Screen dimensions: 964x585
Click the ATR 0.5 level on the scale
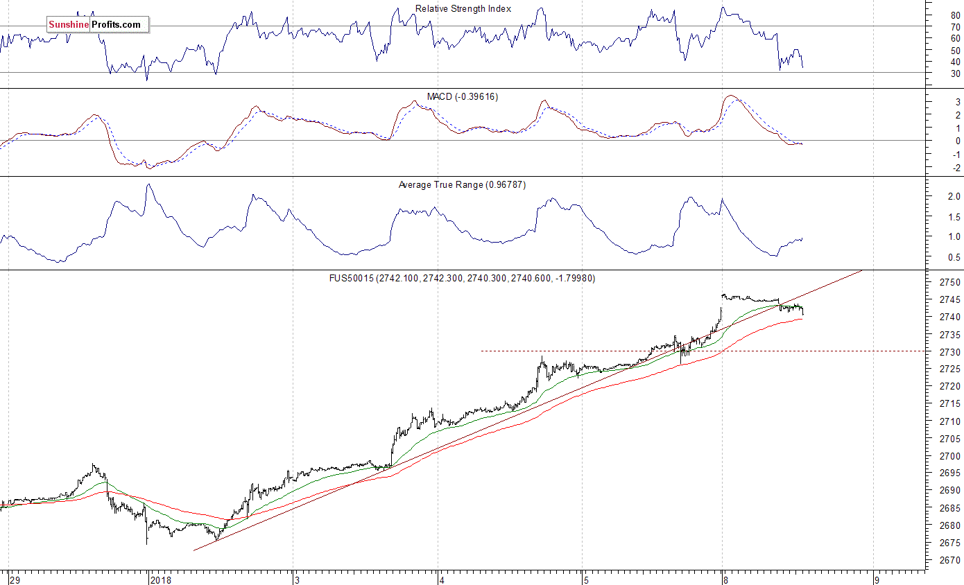click(x=954, y=258)
